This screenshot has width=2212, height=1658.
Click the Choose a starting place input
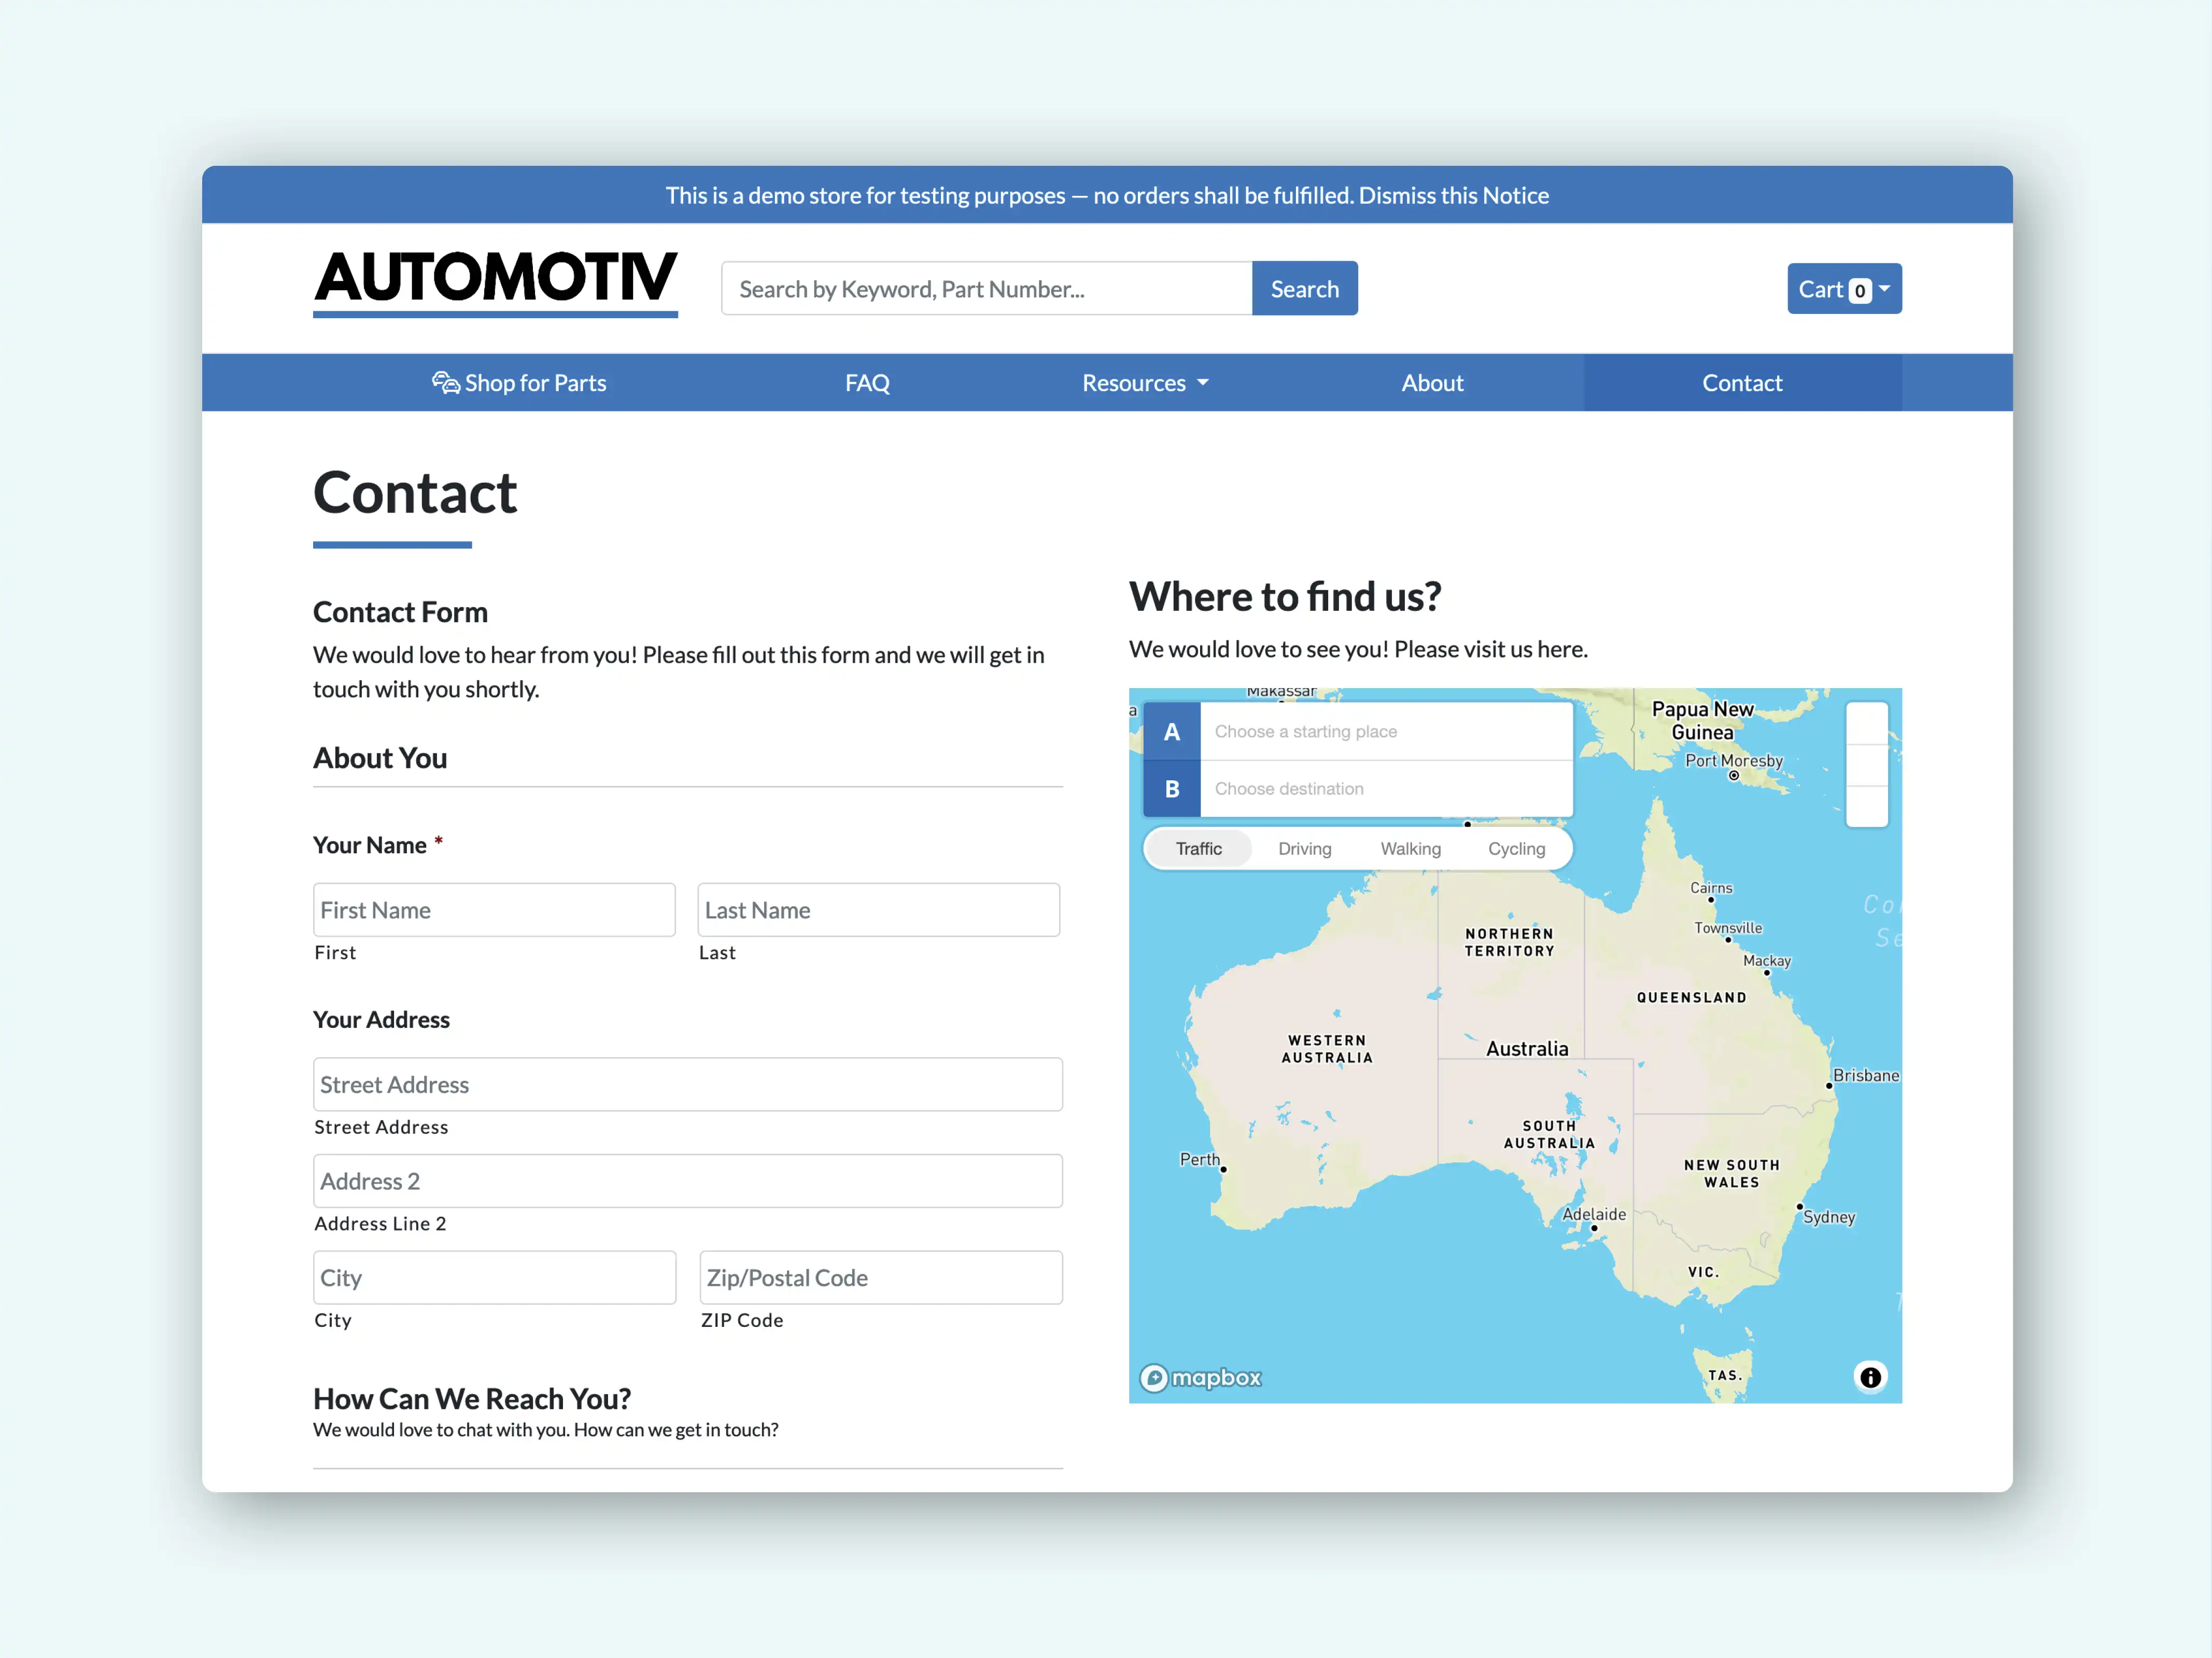point(1386,732)
